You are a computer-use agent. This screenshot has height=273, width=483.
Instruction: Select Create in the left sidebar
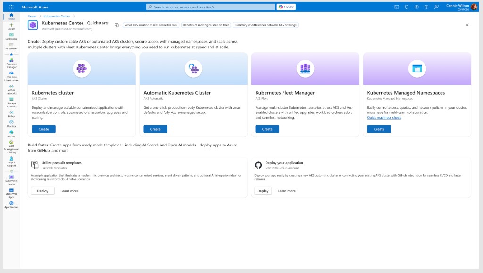11,26
